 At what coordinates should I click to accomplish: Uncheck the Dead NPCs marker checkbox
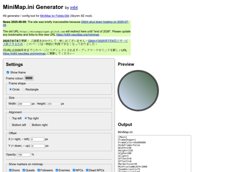(87, 170)
